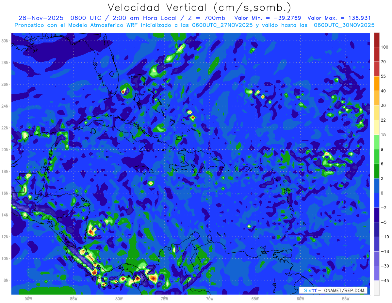Click the '-18' value on the color scale
Screen dimensions: 392x303
[384, 251]
